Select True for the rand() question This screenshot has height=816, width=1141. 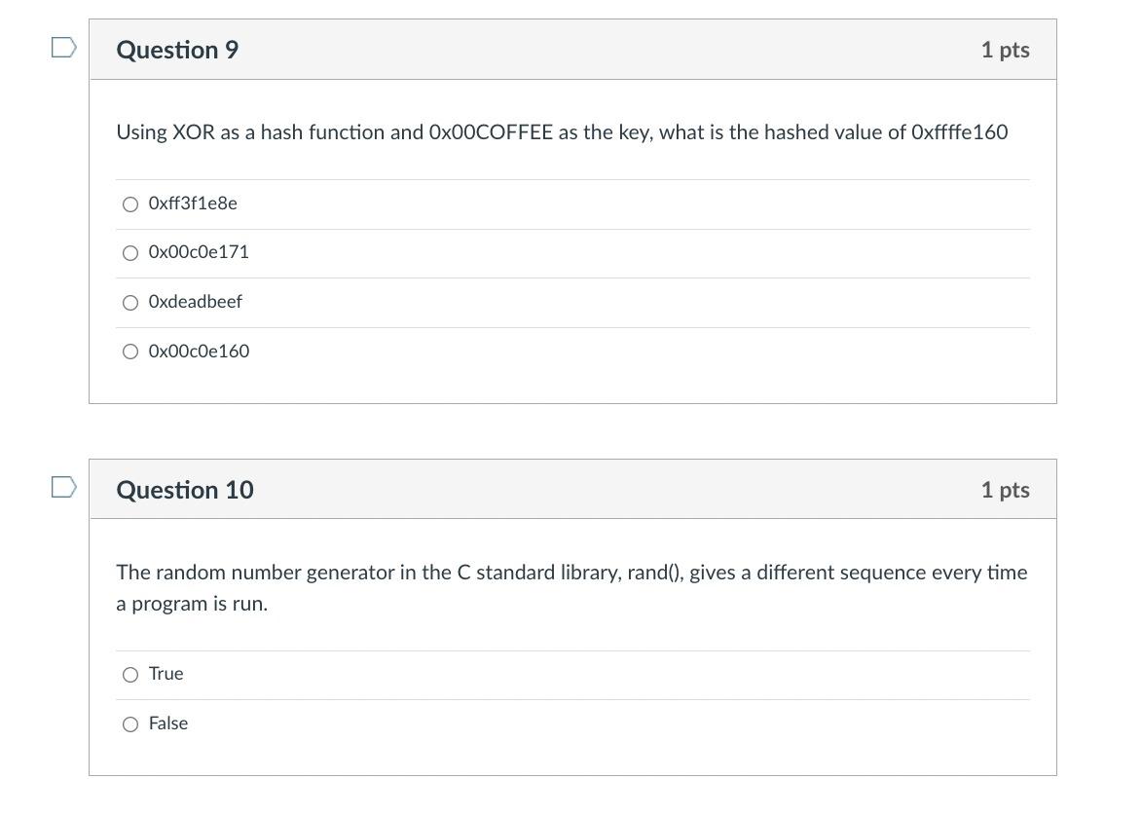[x=130, y=674]
